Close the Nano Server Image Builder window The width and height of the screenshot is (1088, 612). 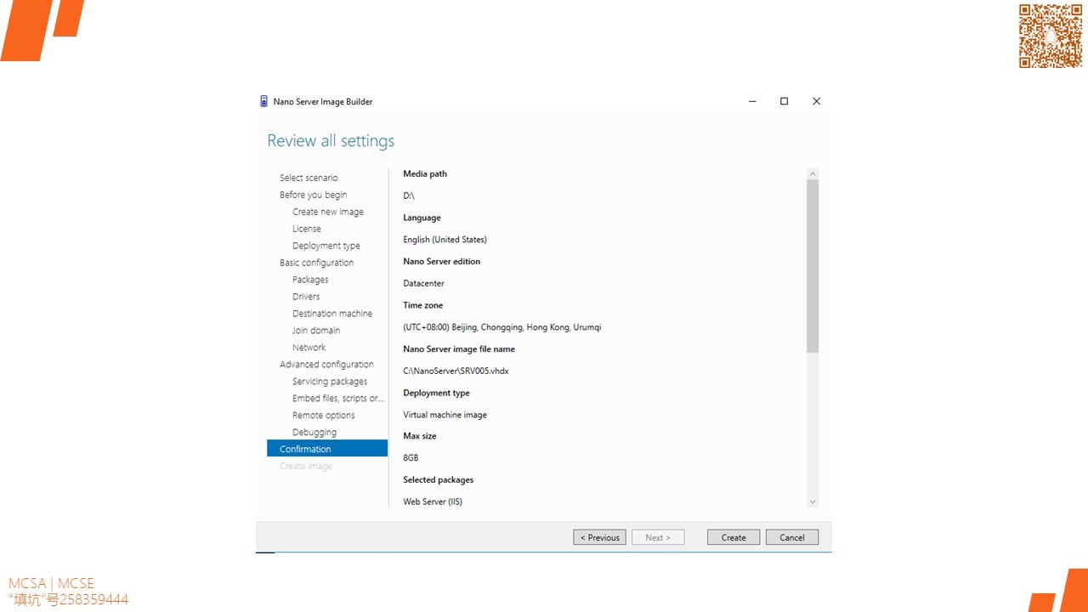pos(816,101)
